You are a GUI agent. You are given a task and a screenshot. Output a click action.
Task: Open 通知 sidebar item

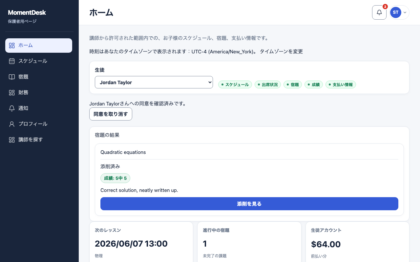click(39, 108)
